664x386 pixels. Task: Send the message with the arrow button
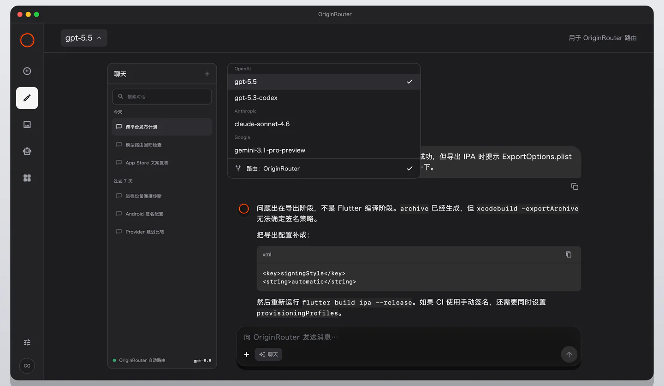569,354
